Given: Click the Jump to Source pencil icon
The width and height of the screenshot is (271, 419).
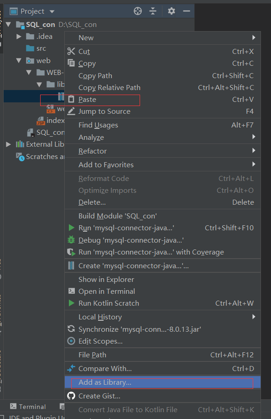Looking at the screenshot, I should (71, 111).
